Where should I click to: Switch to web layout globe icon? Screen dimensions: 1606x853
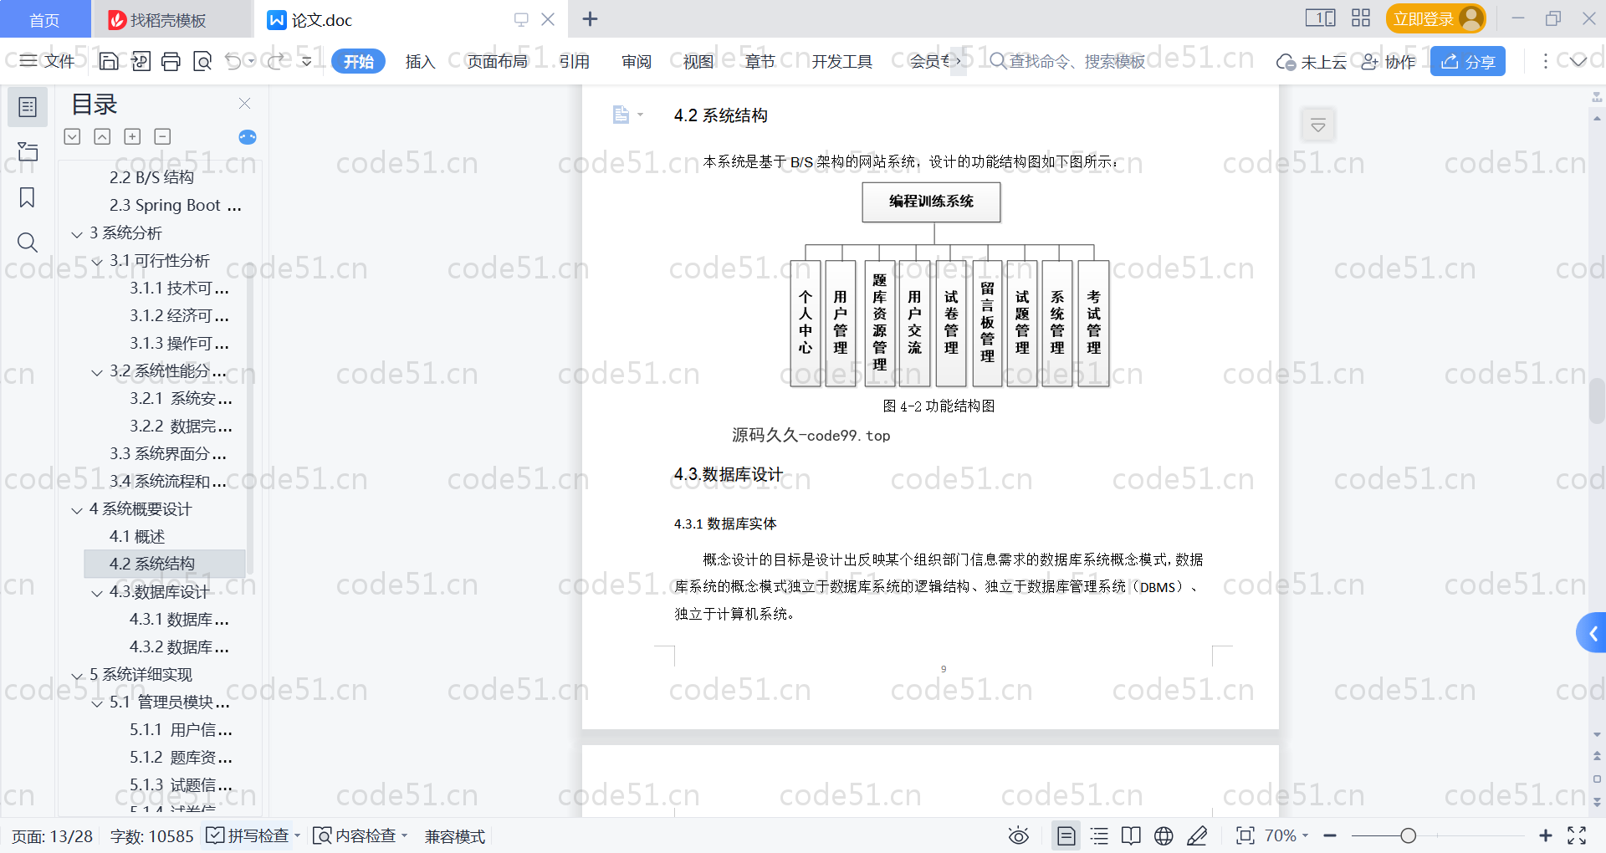(1164, 835)
